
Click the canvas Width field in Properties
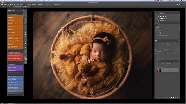[161, 29]
